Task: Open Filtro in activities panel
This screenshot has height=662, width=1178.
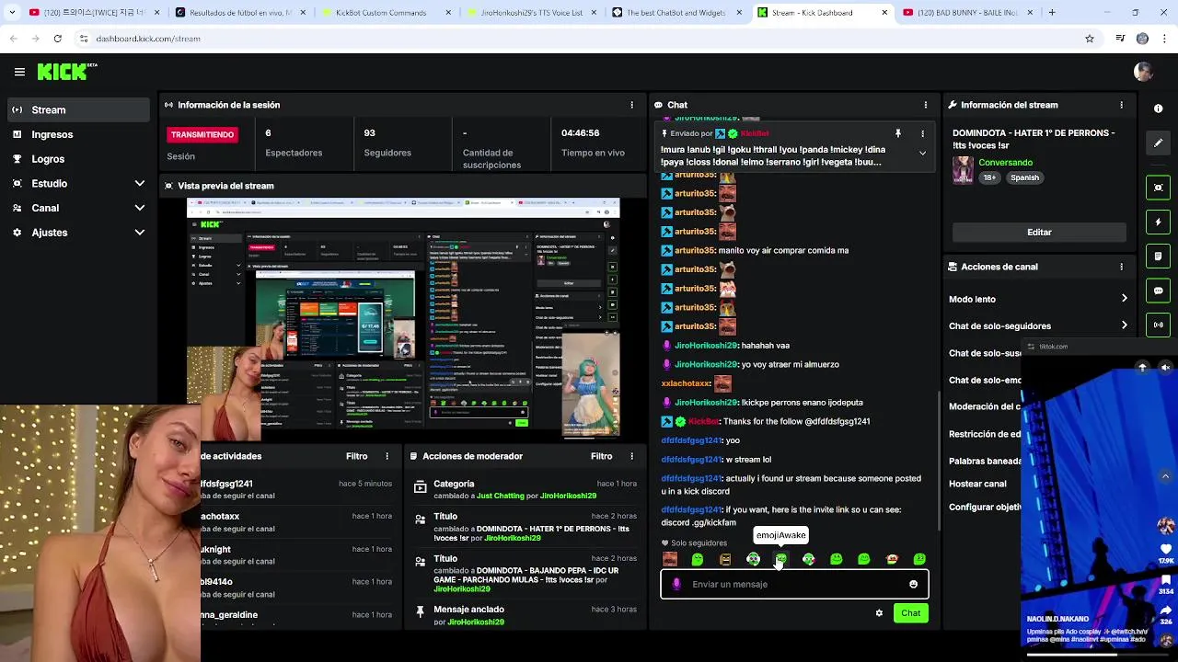Action: tap(356, 456)
